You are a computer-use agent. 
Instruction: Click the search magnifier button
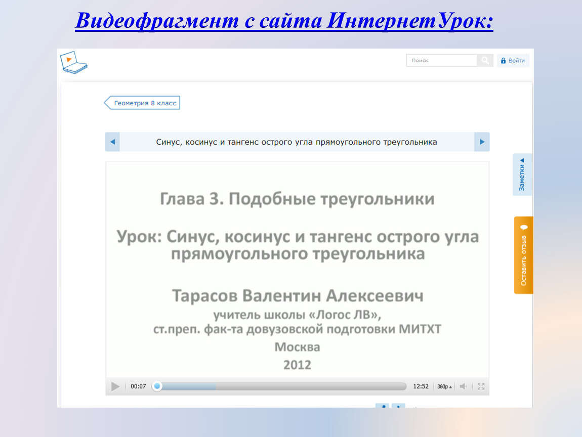coord(485,61)
